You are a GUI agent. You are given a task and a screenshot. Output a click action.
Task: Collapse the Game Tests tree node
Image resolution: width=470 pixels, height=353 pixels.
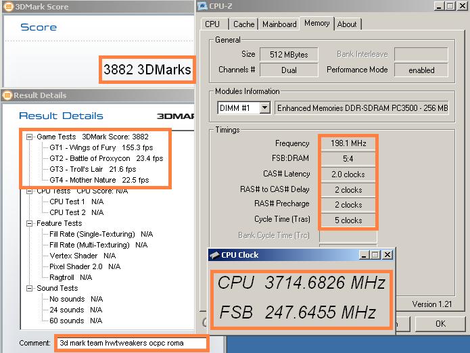click(x=29, y=137)
